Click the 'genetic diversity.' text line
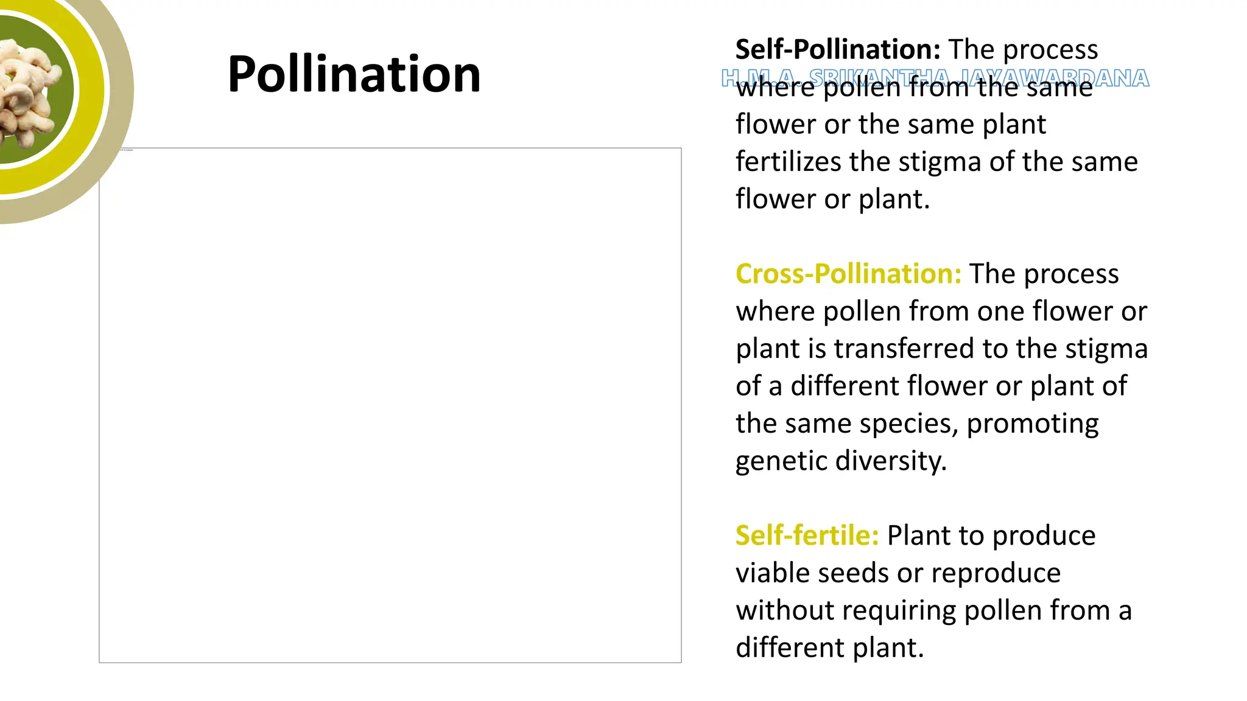 click(841, 461)
